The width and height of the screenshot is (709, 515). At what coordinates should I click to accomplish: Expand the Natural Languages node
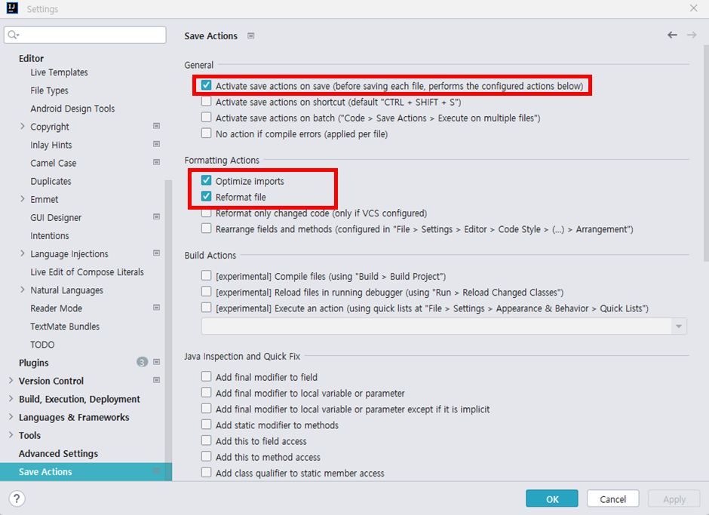pyautogui.click(x=22, y=290)
